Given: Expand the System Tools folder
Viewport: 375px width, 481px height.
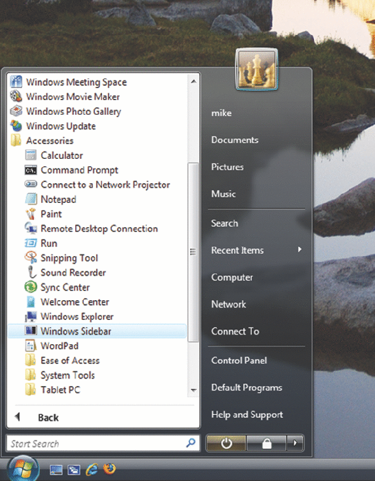Looking at the screenshot, I should pyautogui.click(x=67, y=375).
